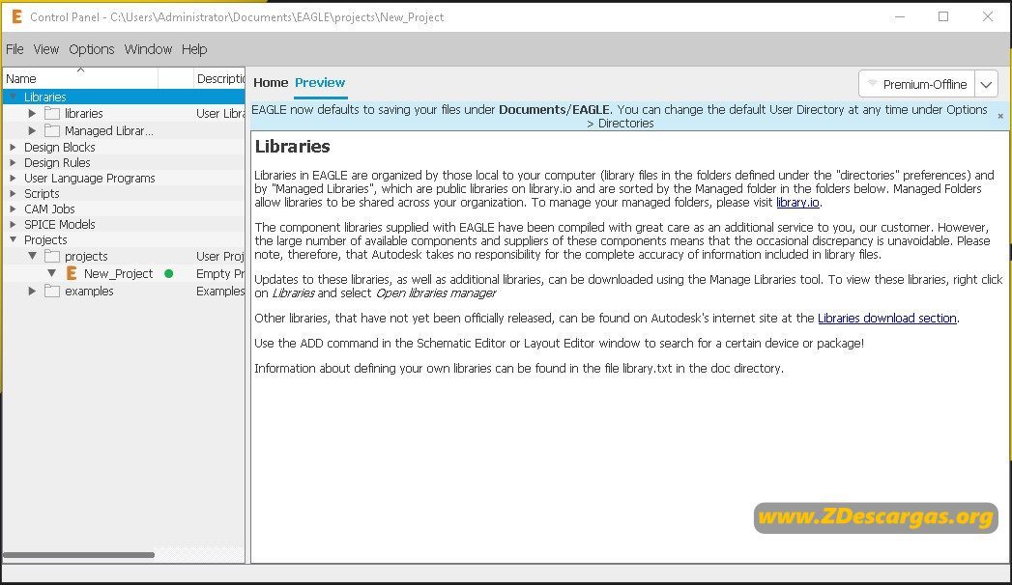Click the Premium-Offline button
This screenshot has width=1012, height=585.
pyautogui.click(x=917, y=84)
